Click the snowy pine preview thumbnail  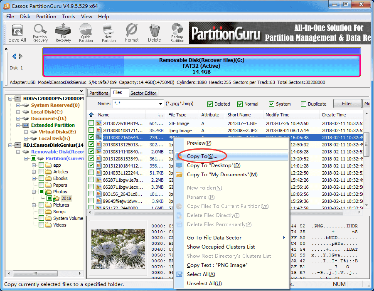coord(118,249)
